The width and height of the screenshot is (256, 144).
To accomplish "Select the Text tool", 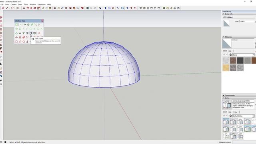I will 47,8.
